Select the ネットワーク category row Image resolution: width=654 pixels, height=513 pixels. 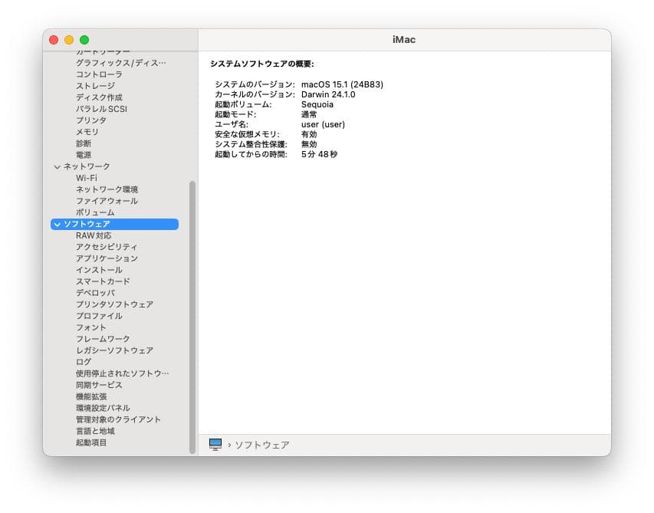[114, 166]
